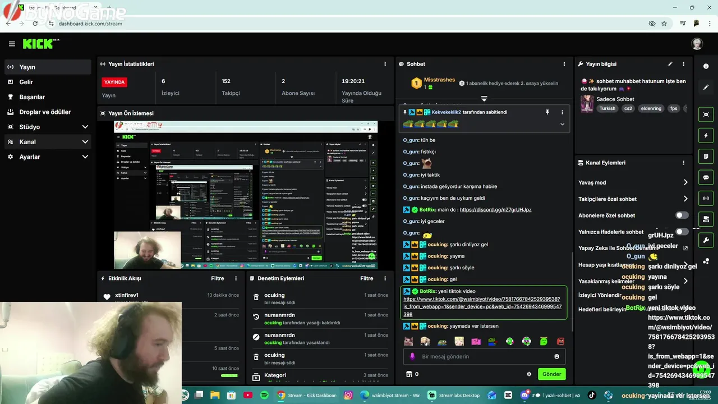The height and width of the screenshot is (404, 718).
Task: Expand the pinned message chevron
Action: (x=562, y=124)
